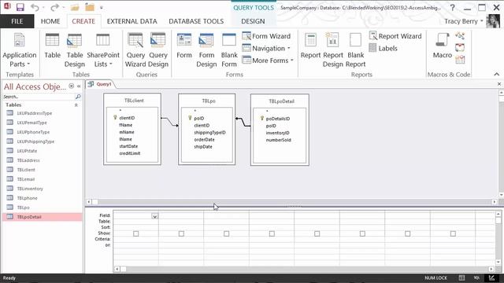Click the Undo arrow icon
This screenshot has width=504, height=283.
(x=35, y=7)
